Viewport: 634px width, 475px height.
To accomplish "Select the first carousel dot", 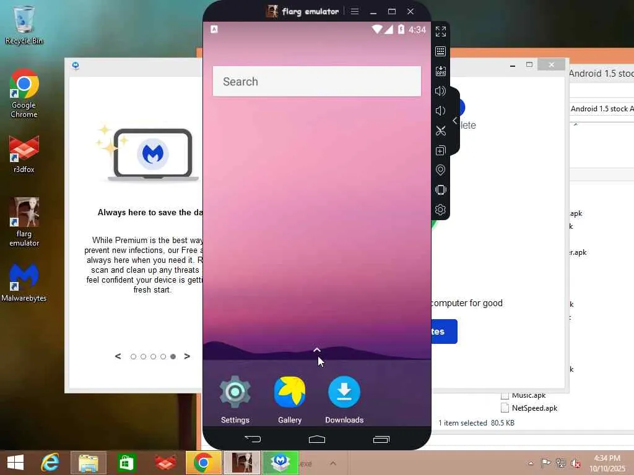I will 134,357.
